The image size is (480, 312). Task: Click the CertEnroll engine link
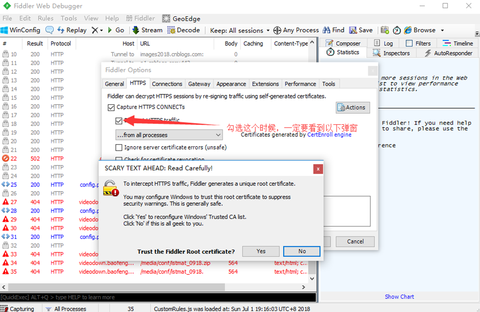point(329,135)
